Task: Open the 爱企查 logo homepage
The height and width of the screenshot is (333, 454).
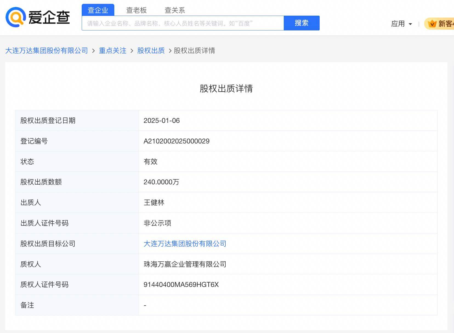Action: (x=38, y=17)
